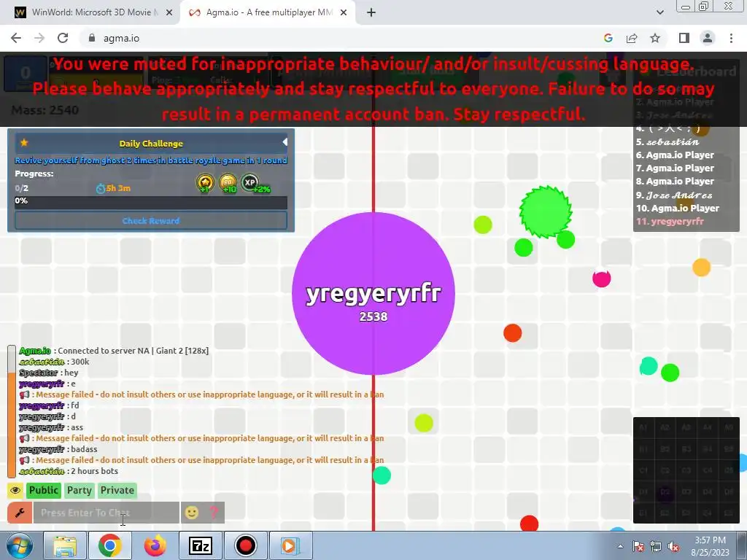
Task: Open the Action Center flag icon
Action: [x=638, y=546]
